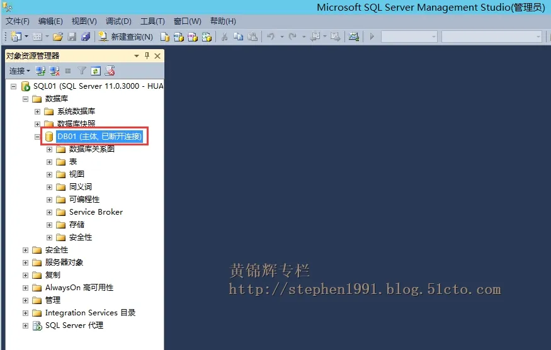
Task: Select 服务器对象 tree item
Action: (x=64, y=262)
